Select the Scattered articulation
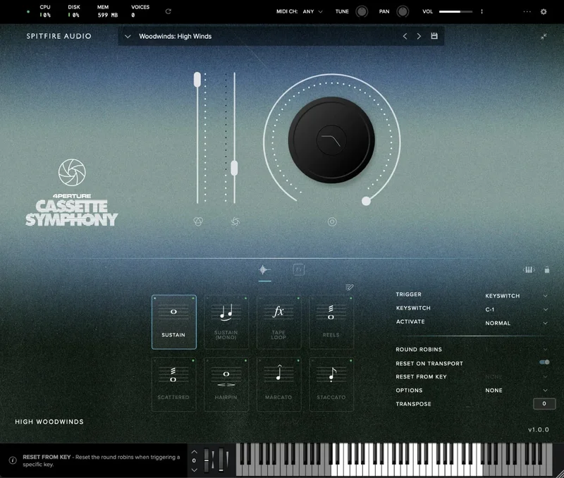Screen dimensions: 564x478 point(173,384)
